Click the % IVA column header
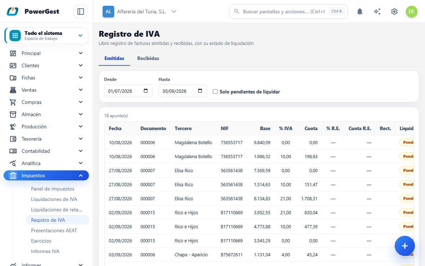425x266 pixels. pyautogui.click(x=286, y=129)
